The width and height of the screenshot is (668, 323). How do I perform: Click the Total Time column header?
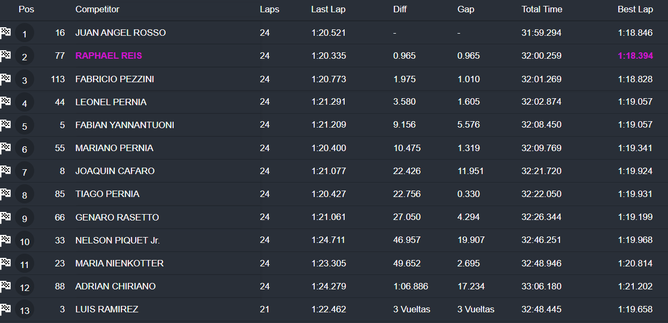[x=541, y=9]
